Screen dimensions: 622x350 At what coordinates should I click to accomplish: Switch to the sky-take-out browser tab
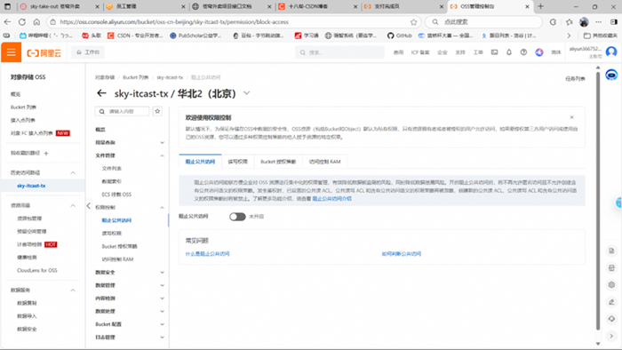pos(60,6)
